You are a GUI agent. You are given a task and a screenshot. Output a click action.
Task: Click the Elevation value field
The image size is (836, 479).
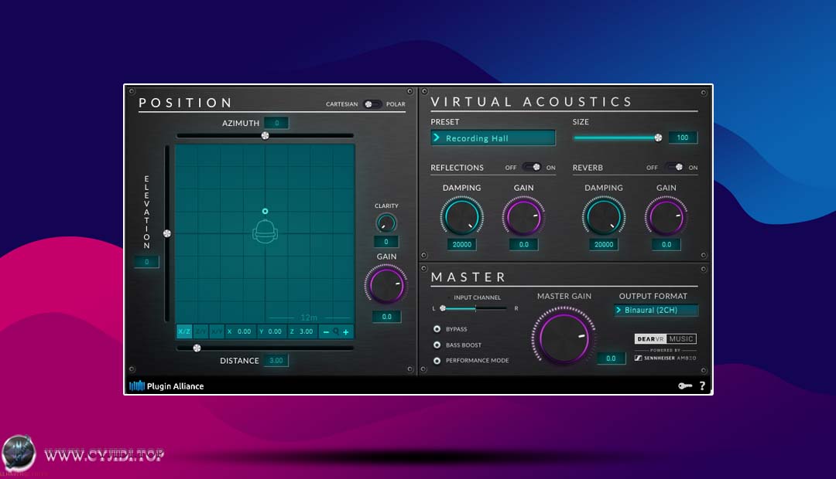pos(146,262)
